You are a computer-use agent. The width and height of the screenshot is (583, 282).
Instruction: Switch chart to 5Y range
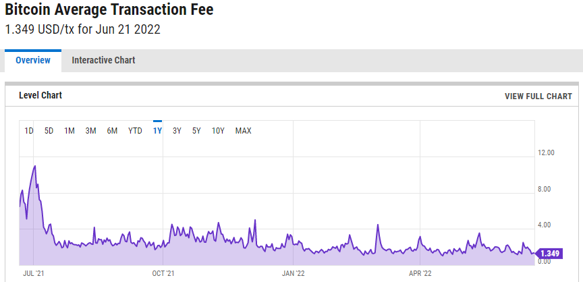[x=196, y=131]
